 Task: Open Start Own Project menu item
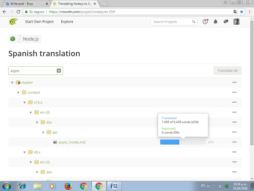(x=39, y=21)
